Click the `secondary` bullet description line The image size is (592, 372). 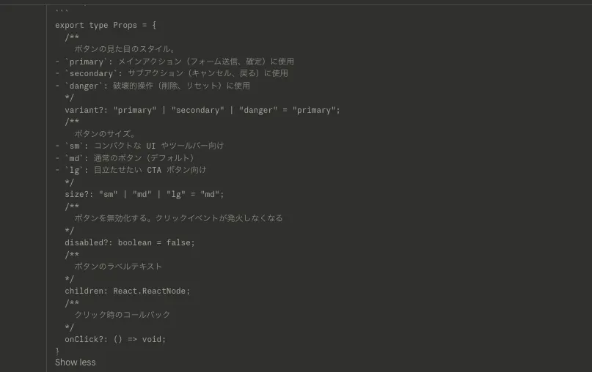coord(172,73)
